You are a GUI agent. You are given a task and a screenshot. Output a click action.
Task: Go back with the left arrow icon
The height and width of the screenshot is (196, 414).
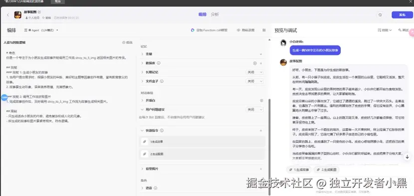pos(8,15)
